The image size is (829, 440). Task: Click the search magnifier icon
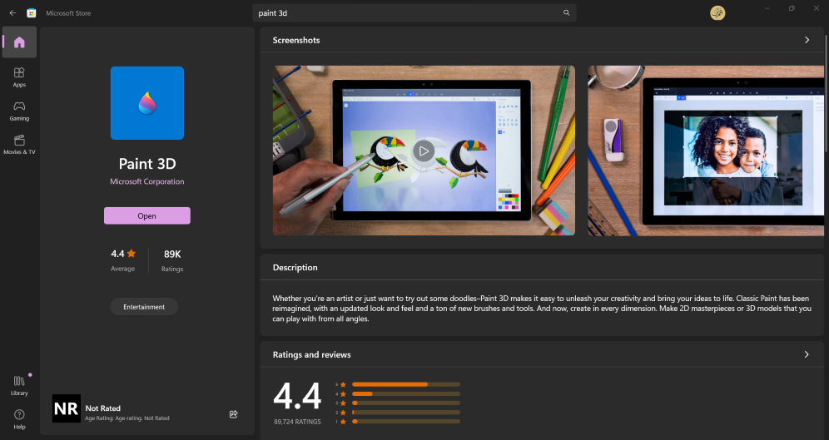pyautogui.click(x=566, y=12)
